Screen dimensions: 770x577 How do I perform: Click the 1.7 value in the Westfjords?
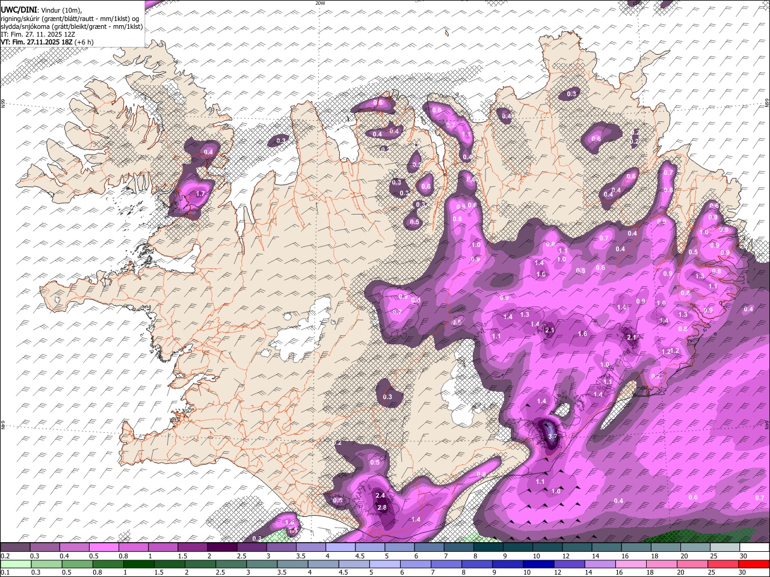click(201, 194)
